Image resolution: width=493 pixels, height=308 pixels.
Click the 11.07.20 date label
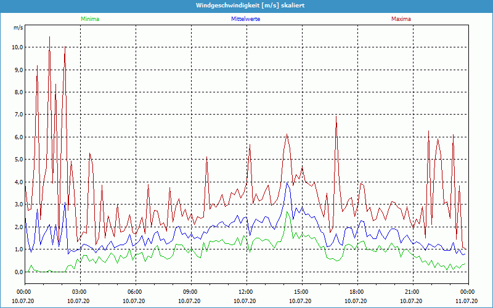(467, 301)
